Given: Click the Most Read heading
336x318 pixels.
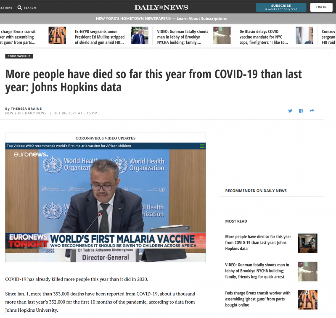Looking at the screenshot, I should point(236,221).
